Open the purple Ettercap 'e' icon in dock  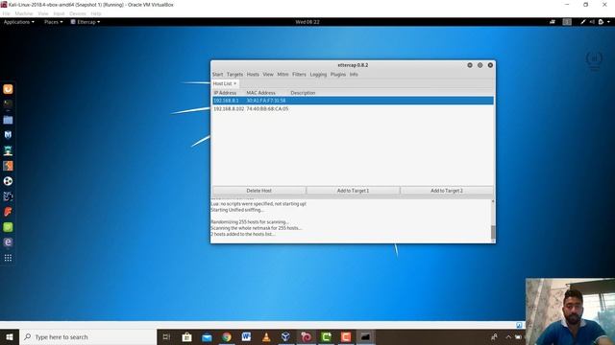(x=8, y=242)
